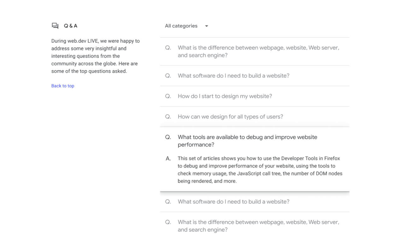Expand the question about webpage versus website difference
The image size is (394, 238).
pos(258,51)
